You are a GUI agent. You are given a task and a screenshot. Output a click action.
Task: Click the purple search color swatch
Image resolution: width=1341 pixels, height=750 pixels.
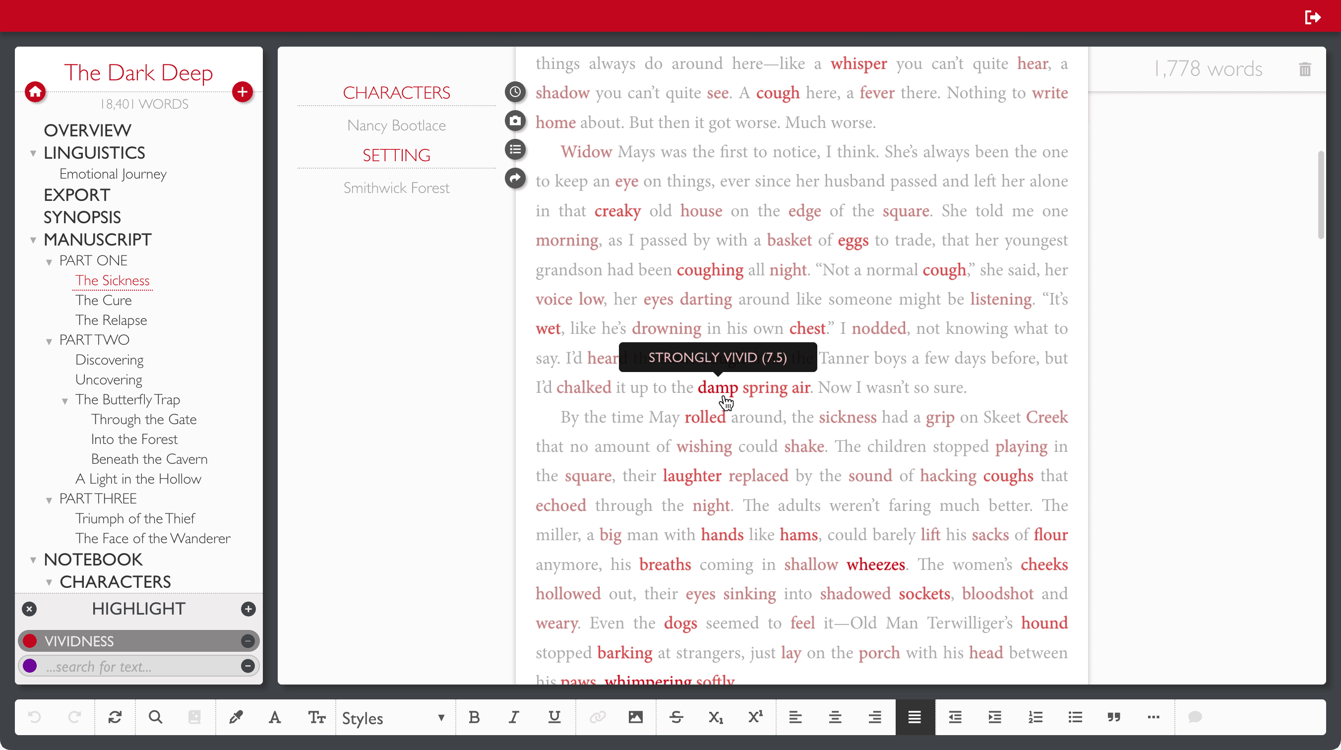point(30,666)
